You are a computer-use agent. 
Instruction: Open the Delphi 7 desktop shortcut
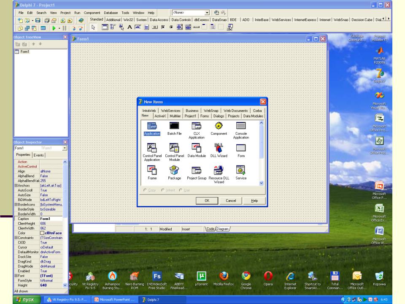(379, 76)
